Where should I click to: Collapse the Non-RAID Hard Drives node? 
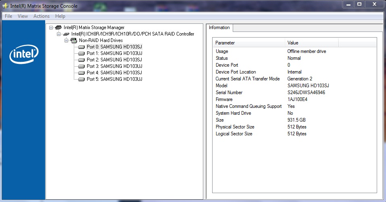[66, 40]
